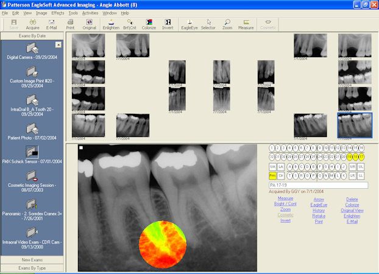Open the Activities menu
This screenshot has height=274, width=379.
(90, 13)
